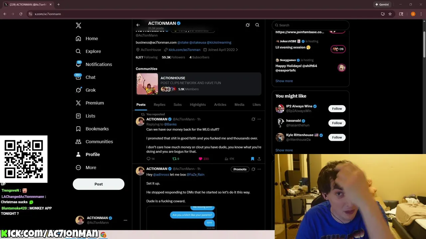Image resolution: width=426 pixels, height=239 pixels.
Task: Open Home from the sidebar
Action: click(87, 39)
